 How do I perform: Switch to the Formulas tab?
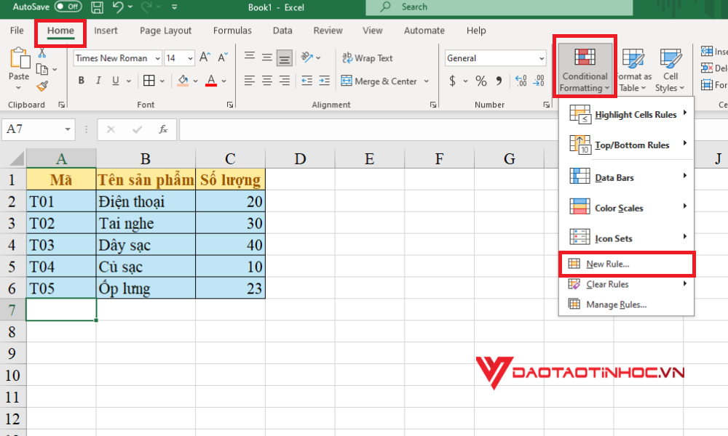pyautogui.click(x=232, y=31)
